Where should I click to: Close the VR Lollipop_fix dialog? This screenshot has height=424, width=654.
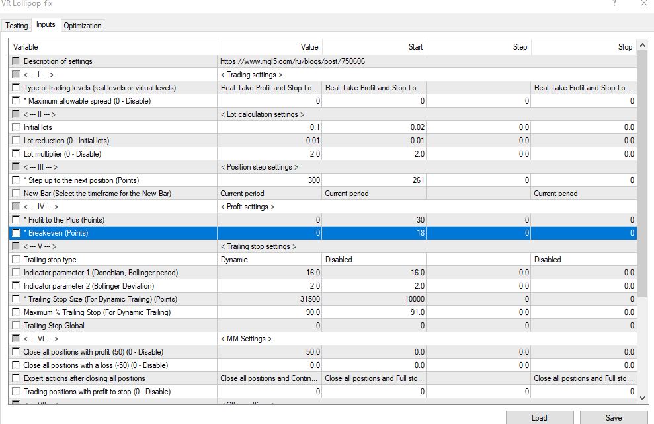(x=644, y=3)
